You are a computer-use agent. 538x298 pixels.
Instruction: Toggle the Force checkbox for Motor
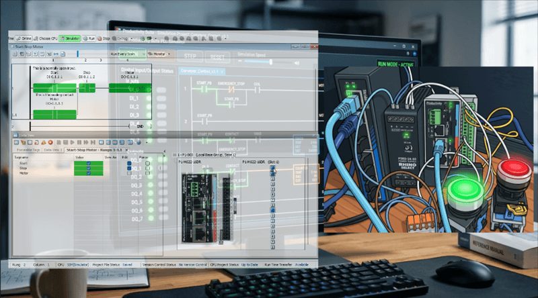[x=147, y=173]
